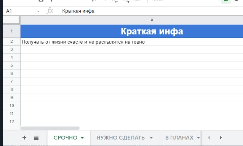Select row 7 by its header
This screenshot has height=146, width=243.
tap(12, 82)
